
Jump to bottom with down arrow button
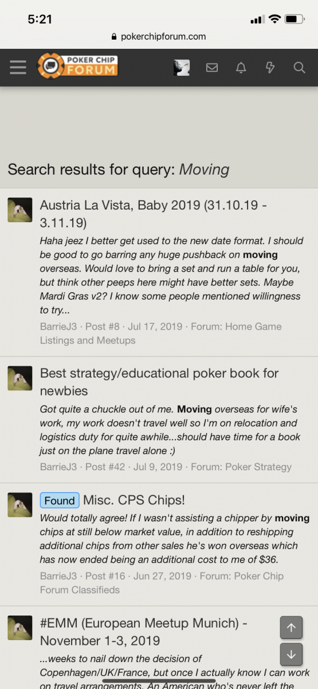[x=291, y=654]
